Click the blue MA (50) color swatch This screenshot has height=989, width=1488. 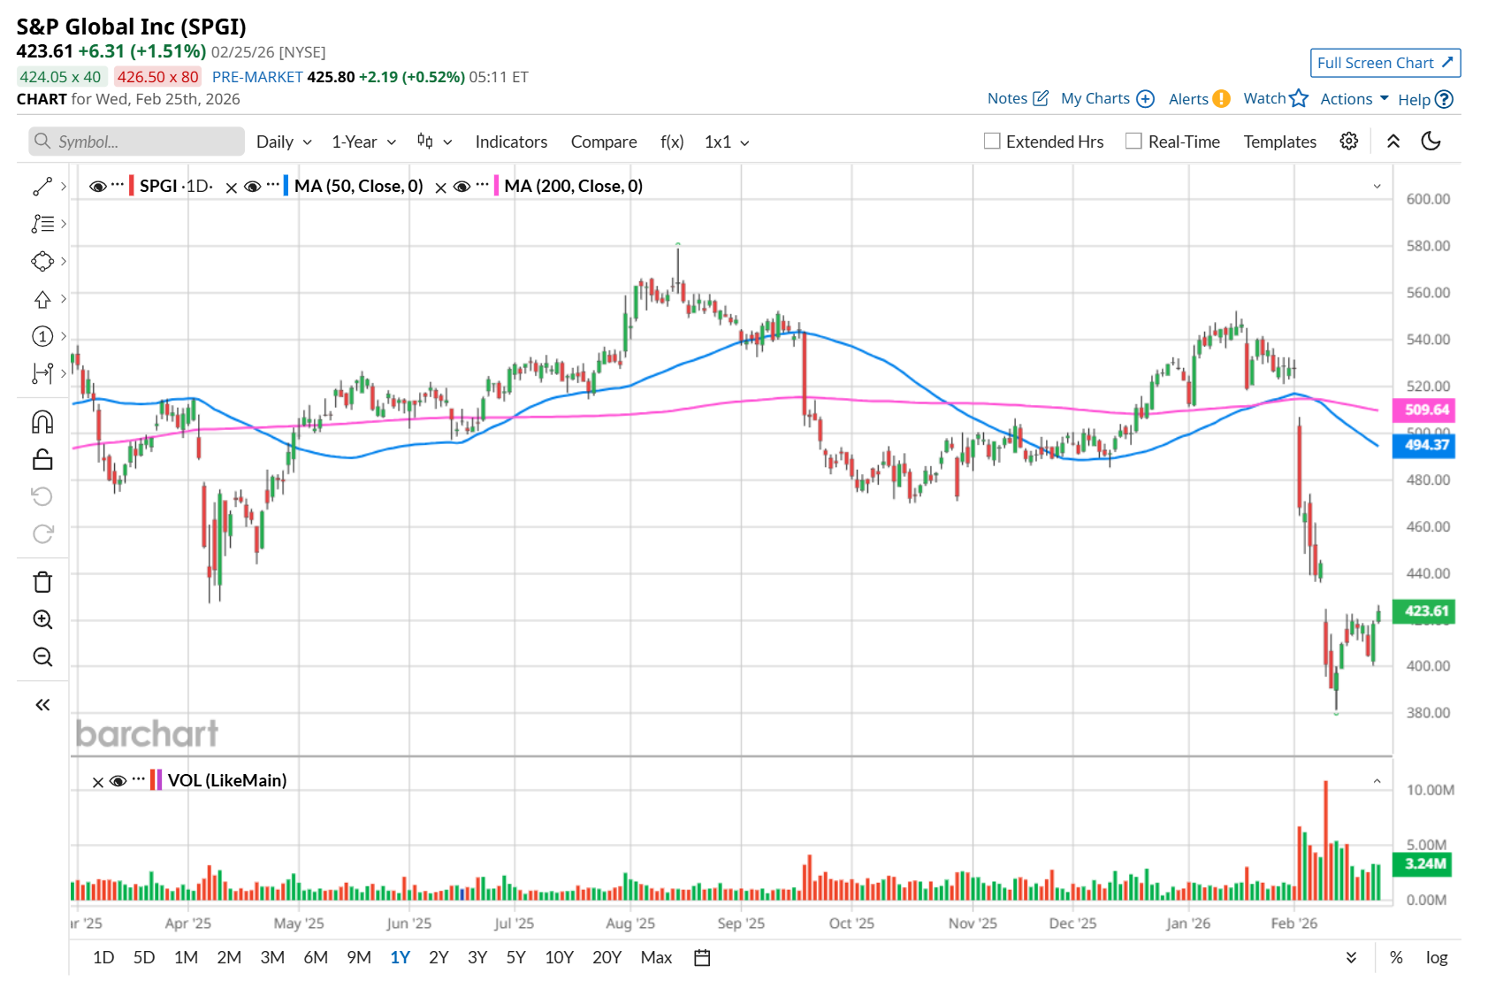[x=286, y=186]
